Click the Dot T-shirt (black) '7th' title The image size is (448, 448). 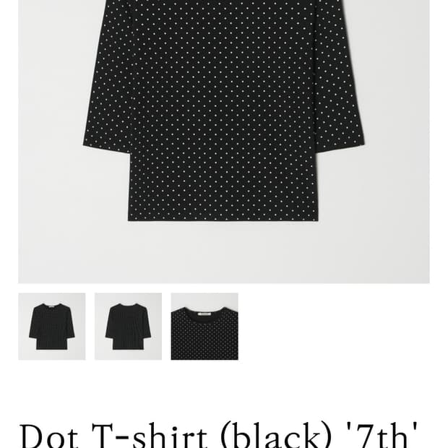tap(218, 435)
